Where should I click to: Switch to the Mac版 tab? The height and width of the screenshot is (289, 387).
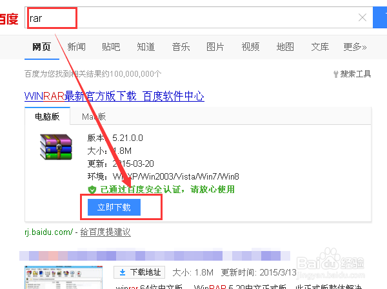click(94, 117)
